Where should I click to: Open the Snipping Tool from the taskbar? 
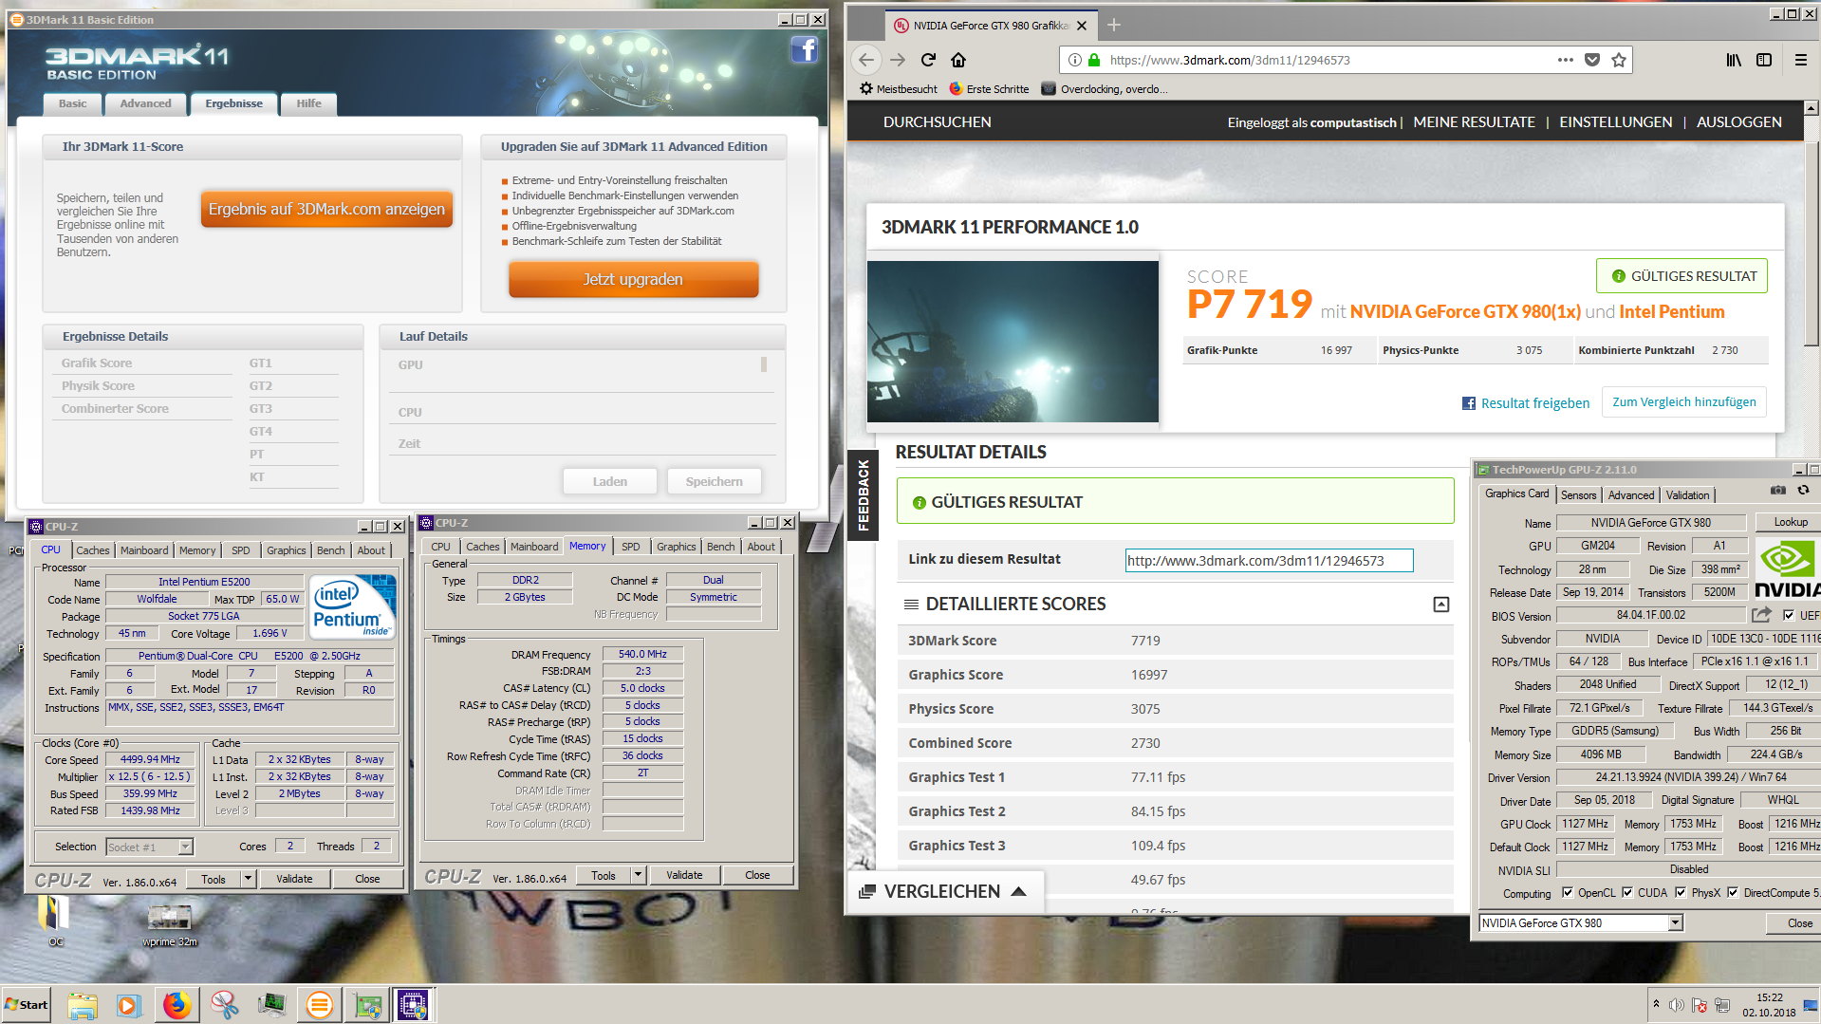[x=225, y=1005]
